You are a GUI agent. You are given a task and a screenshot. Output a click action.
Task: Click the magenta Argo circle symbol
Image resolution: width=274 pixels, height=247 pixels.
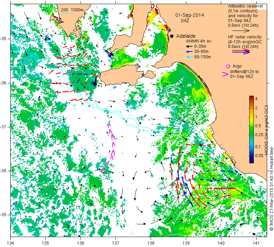pyautogui.click(x=228, y=66)
